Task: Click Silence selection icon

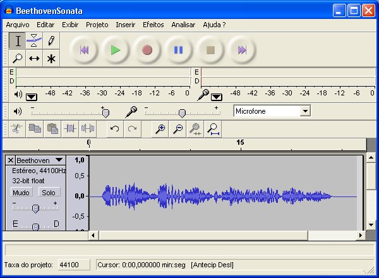Action: 88,129
